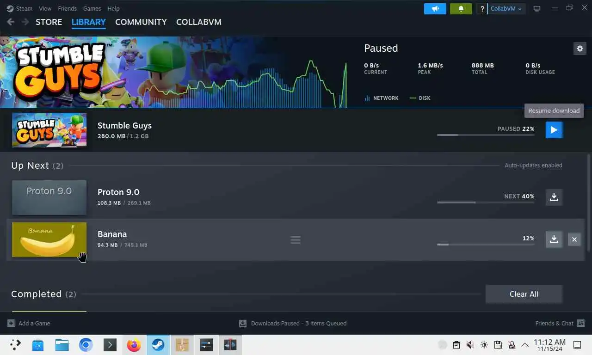Viewport: 592px width, 355px height.
Task: Grab the Banana row reorder handle
Action: pos(296,239)
